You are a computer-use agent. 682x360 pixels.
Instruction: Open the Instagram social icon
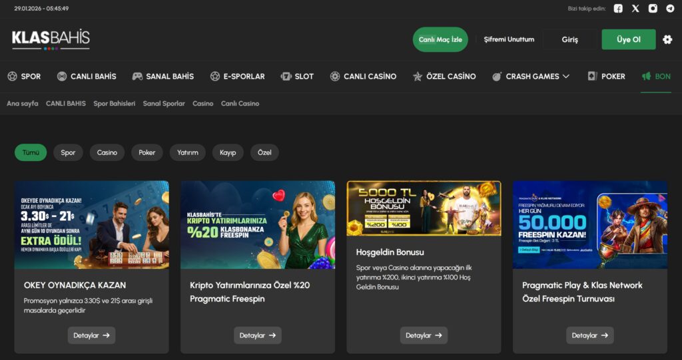(653, 8)
